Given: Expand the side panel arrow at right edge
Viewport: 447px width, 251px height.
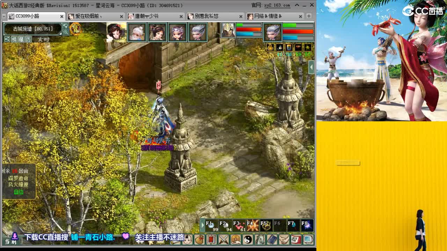Looking at the screenshot, I should point(311,67).
